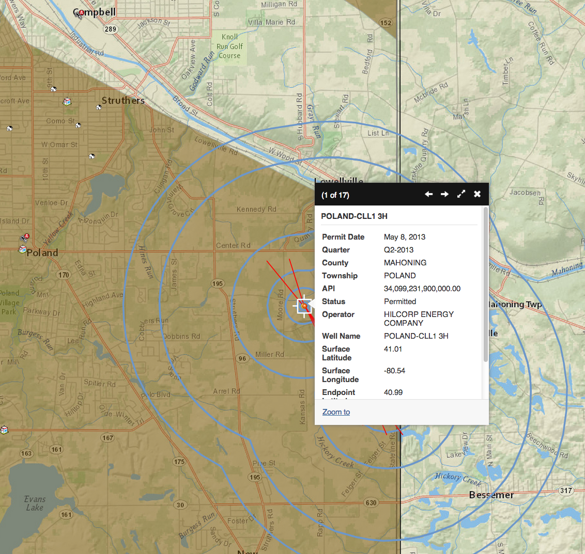Click the hospital icon left of route 163
The height and width of the screenshot is (554, 585).
coord(4,430)
